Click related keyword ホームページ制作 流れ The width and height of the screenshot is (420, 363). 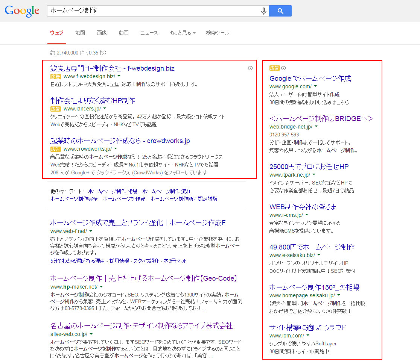(166, 191)
